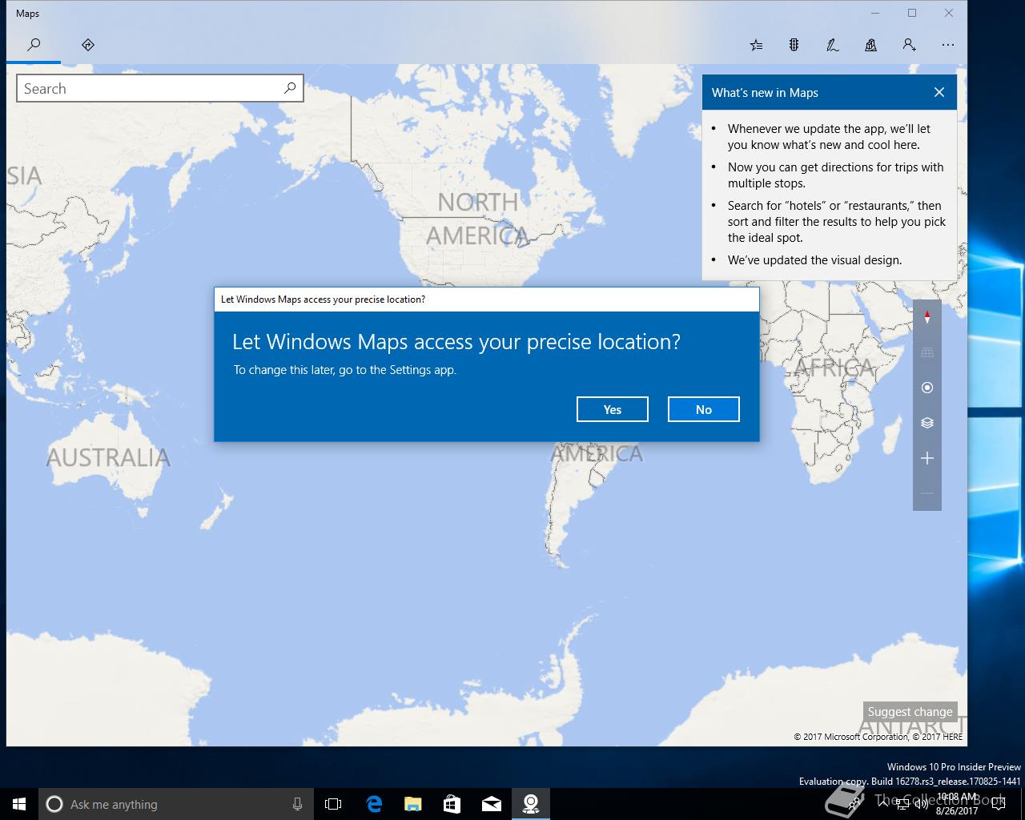Deny location access with No
Viewport: 1025px width, 820px height.
pyautogui.click(x=704, y=409)
